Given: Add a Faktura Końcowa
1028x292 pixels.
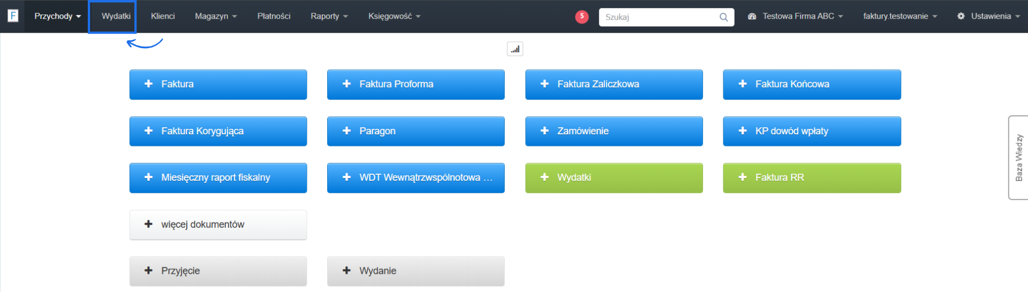Looking at the screenshot, I should tap(812, 84).
